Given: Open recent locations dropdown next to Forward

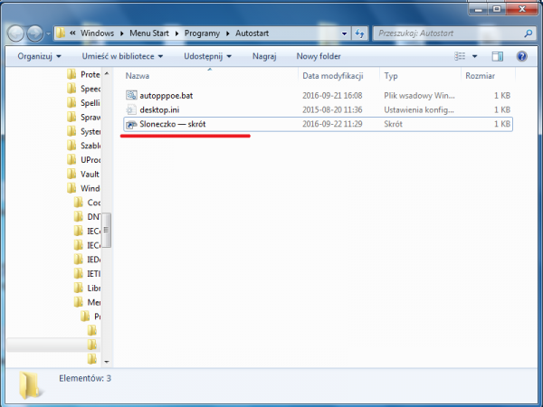Looking at the screenshot, I should pos(48,33).
